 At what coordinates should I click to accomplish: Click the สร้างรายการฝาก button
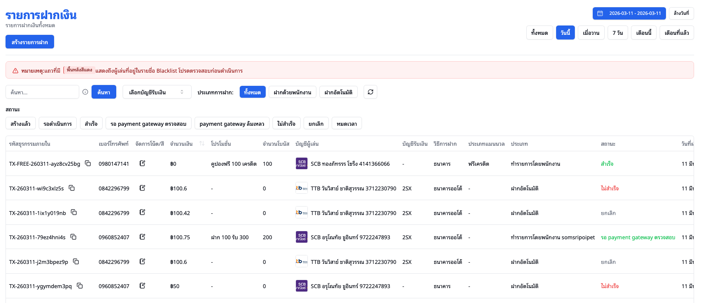point(30,42)
